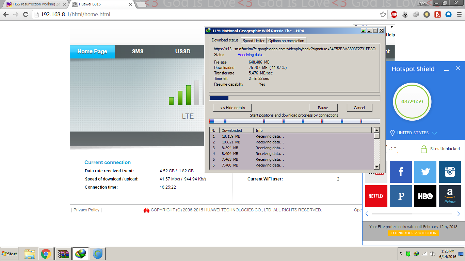465x261 pixels.
Task: Select connection row 6 with 7.400 MB
Action: pos(292,165)
